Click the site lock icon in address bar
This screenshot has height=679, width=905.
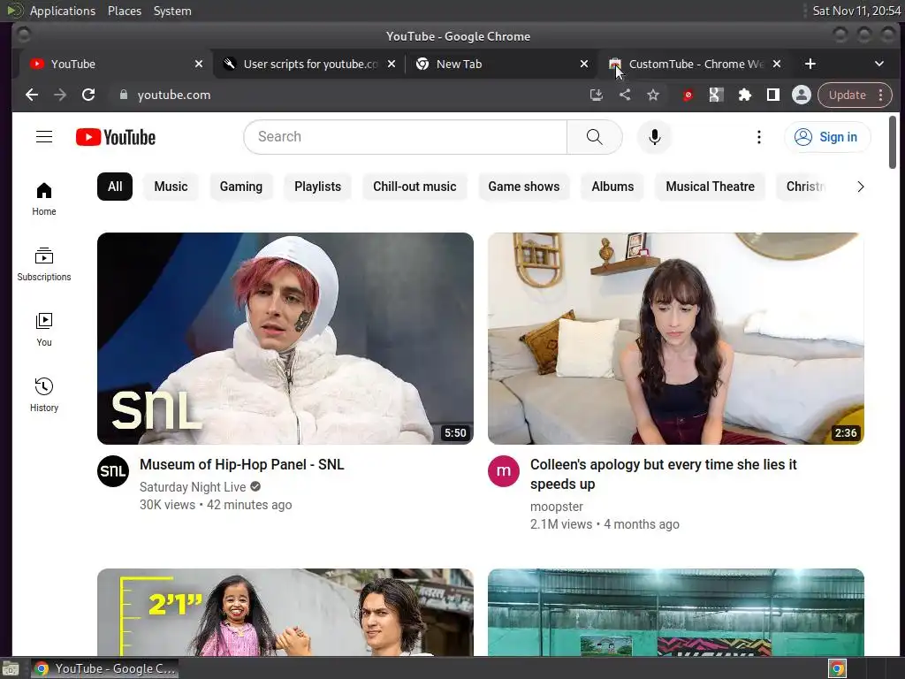[123, 95]
